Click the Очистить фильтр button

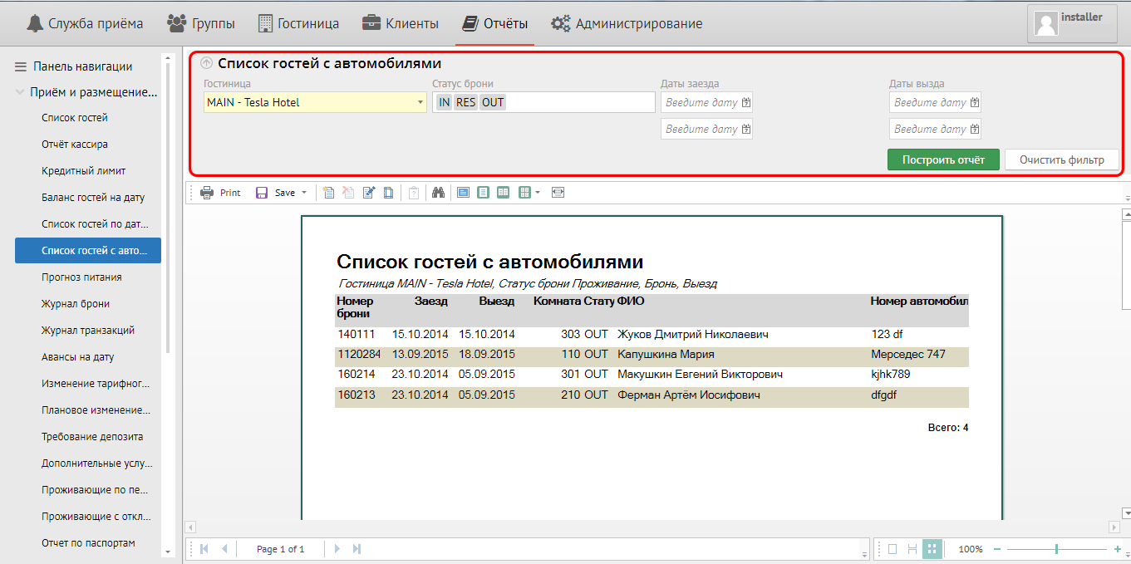coord(1061,159)
